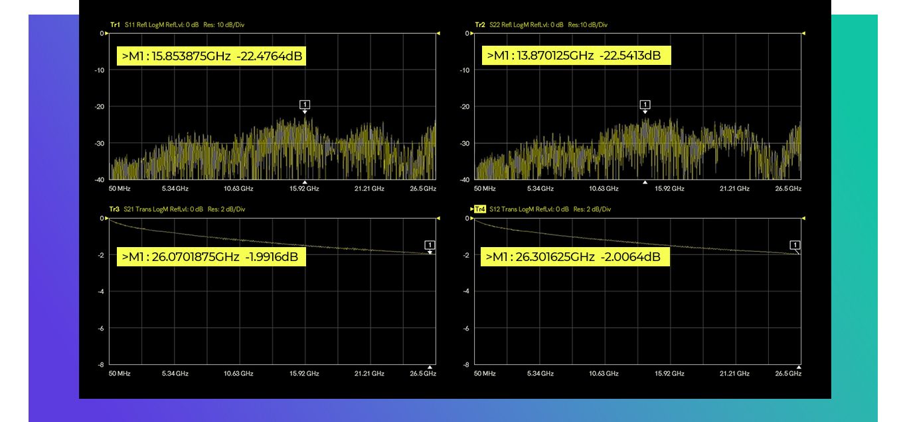903x422 pixels.
Task: Click marker 1 flag on S22 trace
Action: tap(645, 105)
